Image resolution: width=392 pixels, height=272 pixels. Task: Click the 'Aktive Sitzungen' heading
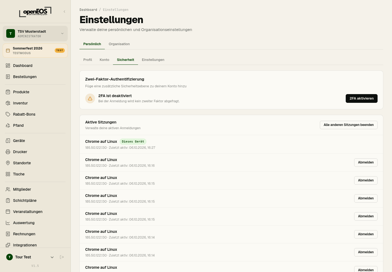click(x=101, y=122)
